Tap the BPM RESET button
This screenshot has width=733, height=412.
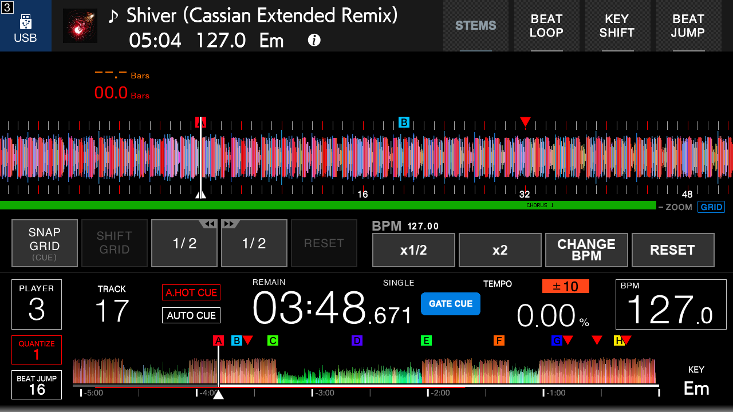point(673,250)
